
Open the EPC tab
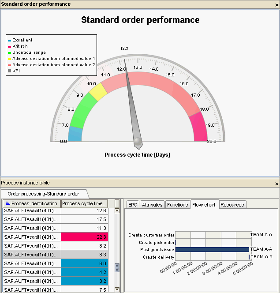point(133,205)
